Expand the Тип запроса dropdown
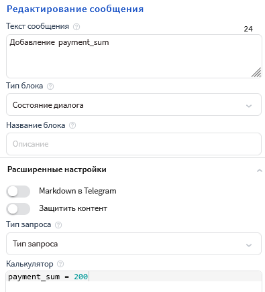This screenshot has height=292, width=265. (x=134, y=244)
